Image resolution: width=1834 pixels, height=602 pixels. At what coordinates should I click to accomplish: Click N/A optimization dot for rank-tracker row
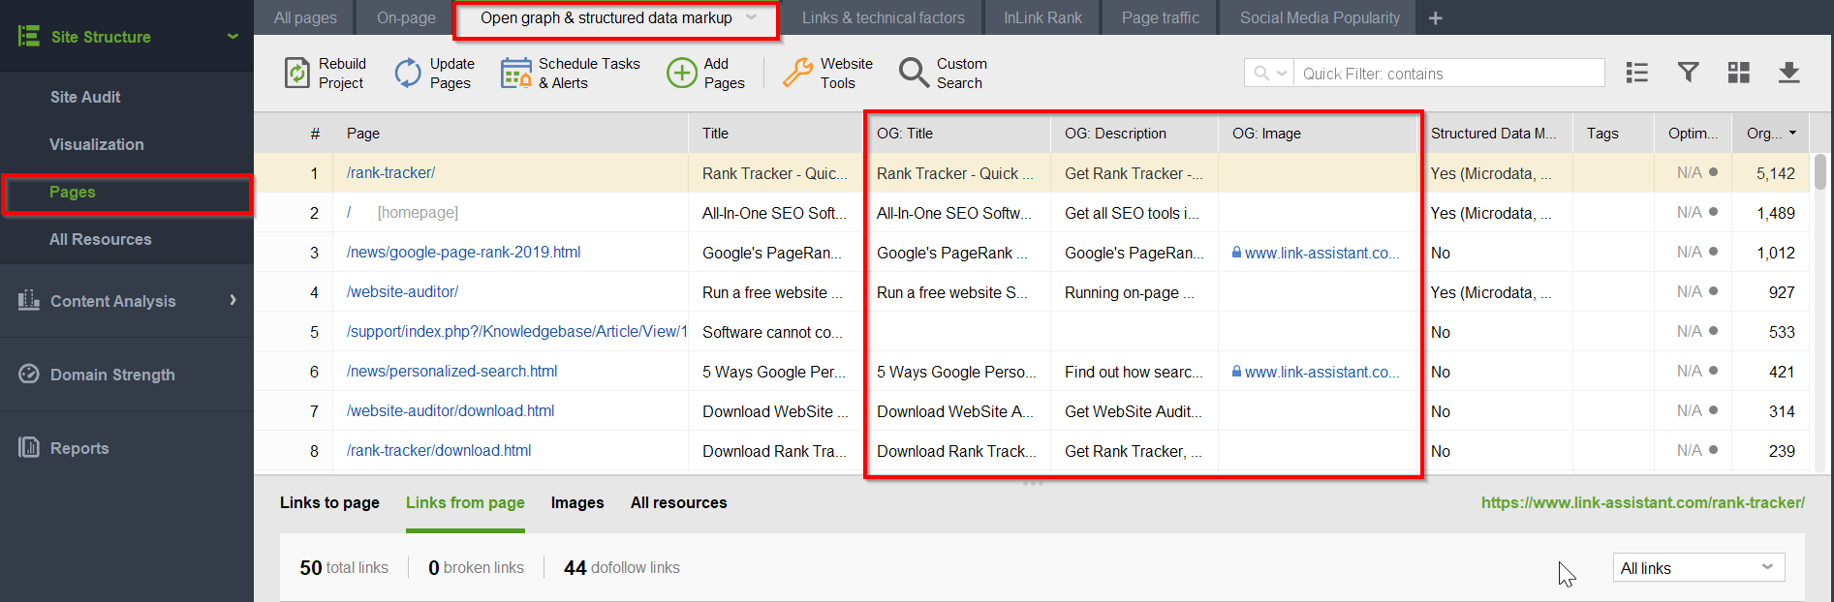(1714, 172)
